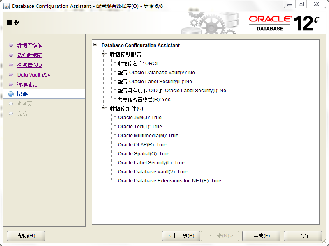Go to the 选择数据库 step link
The image size is (329, 246).
(30, 55)
